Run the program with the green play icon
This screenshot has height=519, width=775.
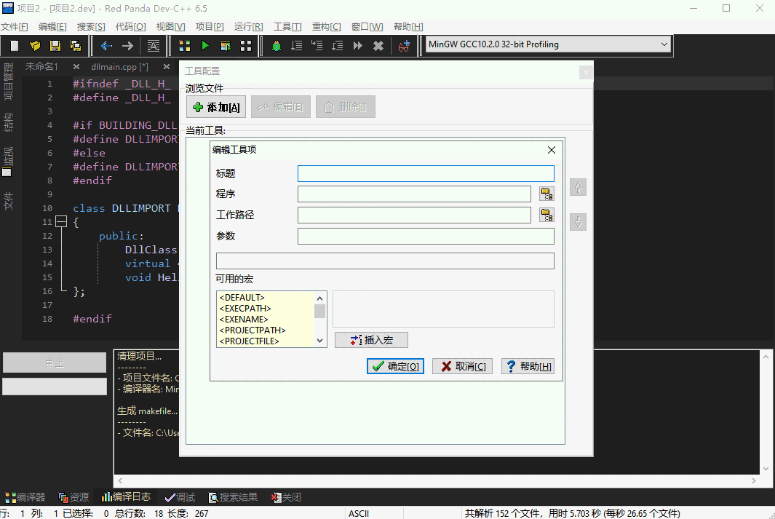205,45
